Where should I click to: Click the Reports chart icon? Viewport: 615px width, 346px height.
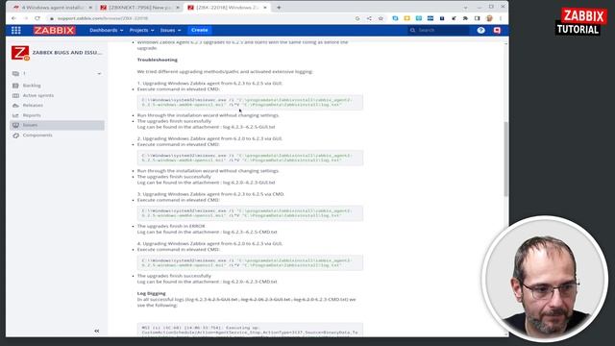(15, 115)
